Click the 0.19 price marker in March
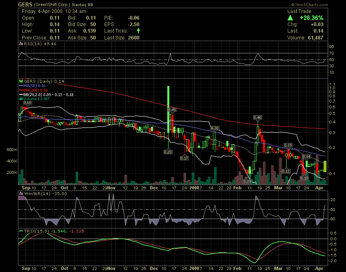 tap(288, 145)
